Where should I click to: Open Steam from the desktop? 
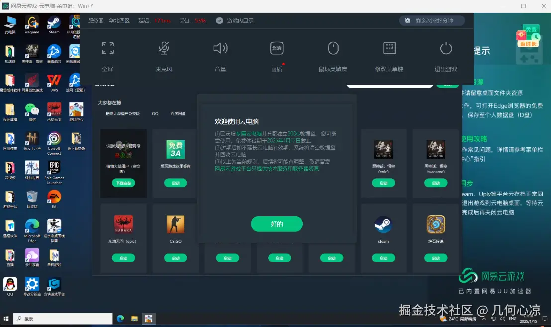[54, 21]
